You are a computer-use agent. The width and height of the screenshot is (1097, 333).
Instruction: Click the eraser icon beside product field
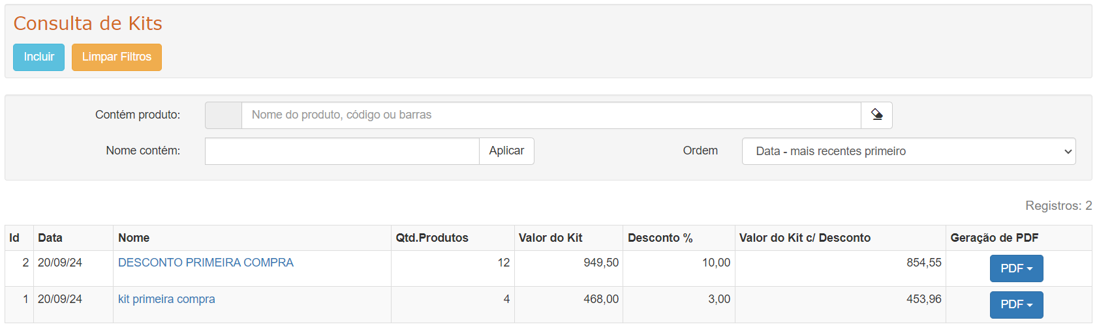pos(876,115)
